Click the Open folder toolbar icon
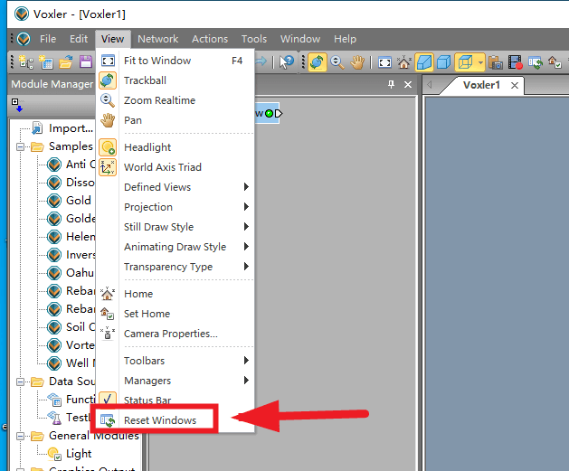The image size is (569, 471). click(66, 62)
